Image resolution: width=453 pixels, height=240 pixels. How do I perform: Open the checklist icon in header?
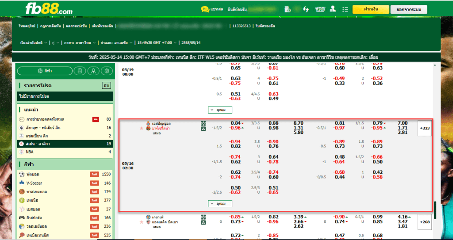click(345, 9)
